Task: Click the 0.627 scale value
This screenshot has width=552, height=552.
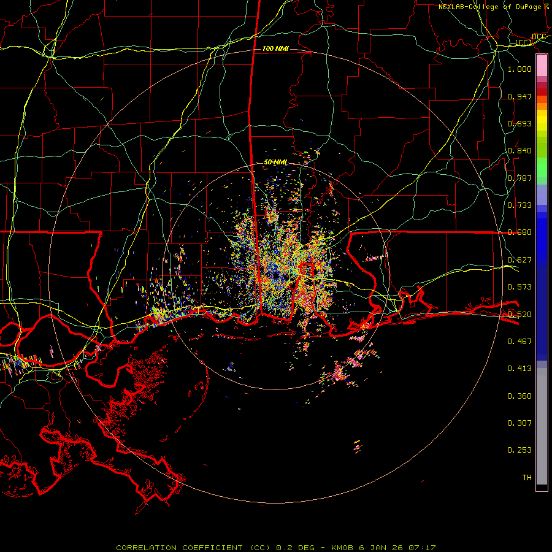Action: tap(519, 260)
